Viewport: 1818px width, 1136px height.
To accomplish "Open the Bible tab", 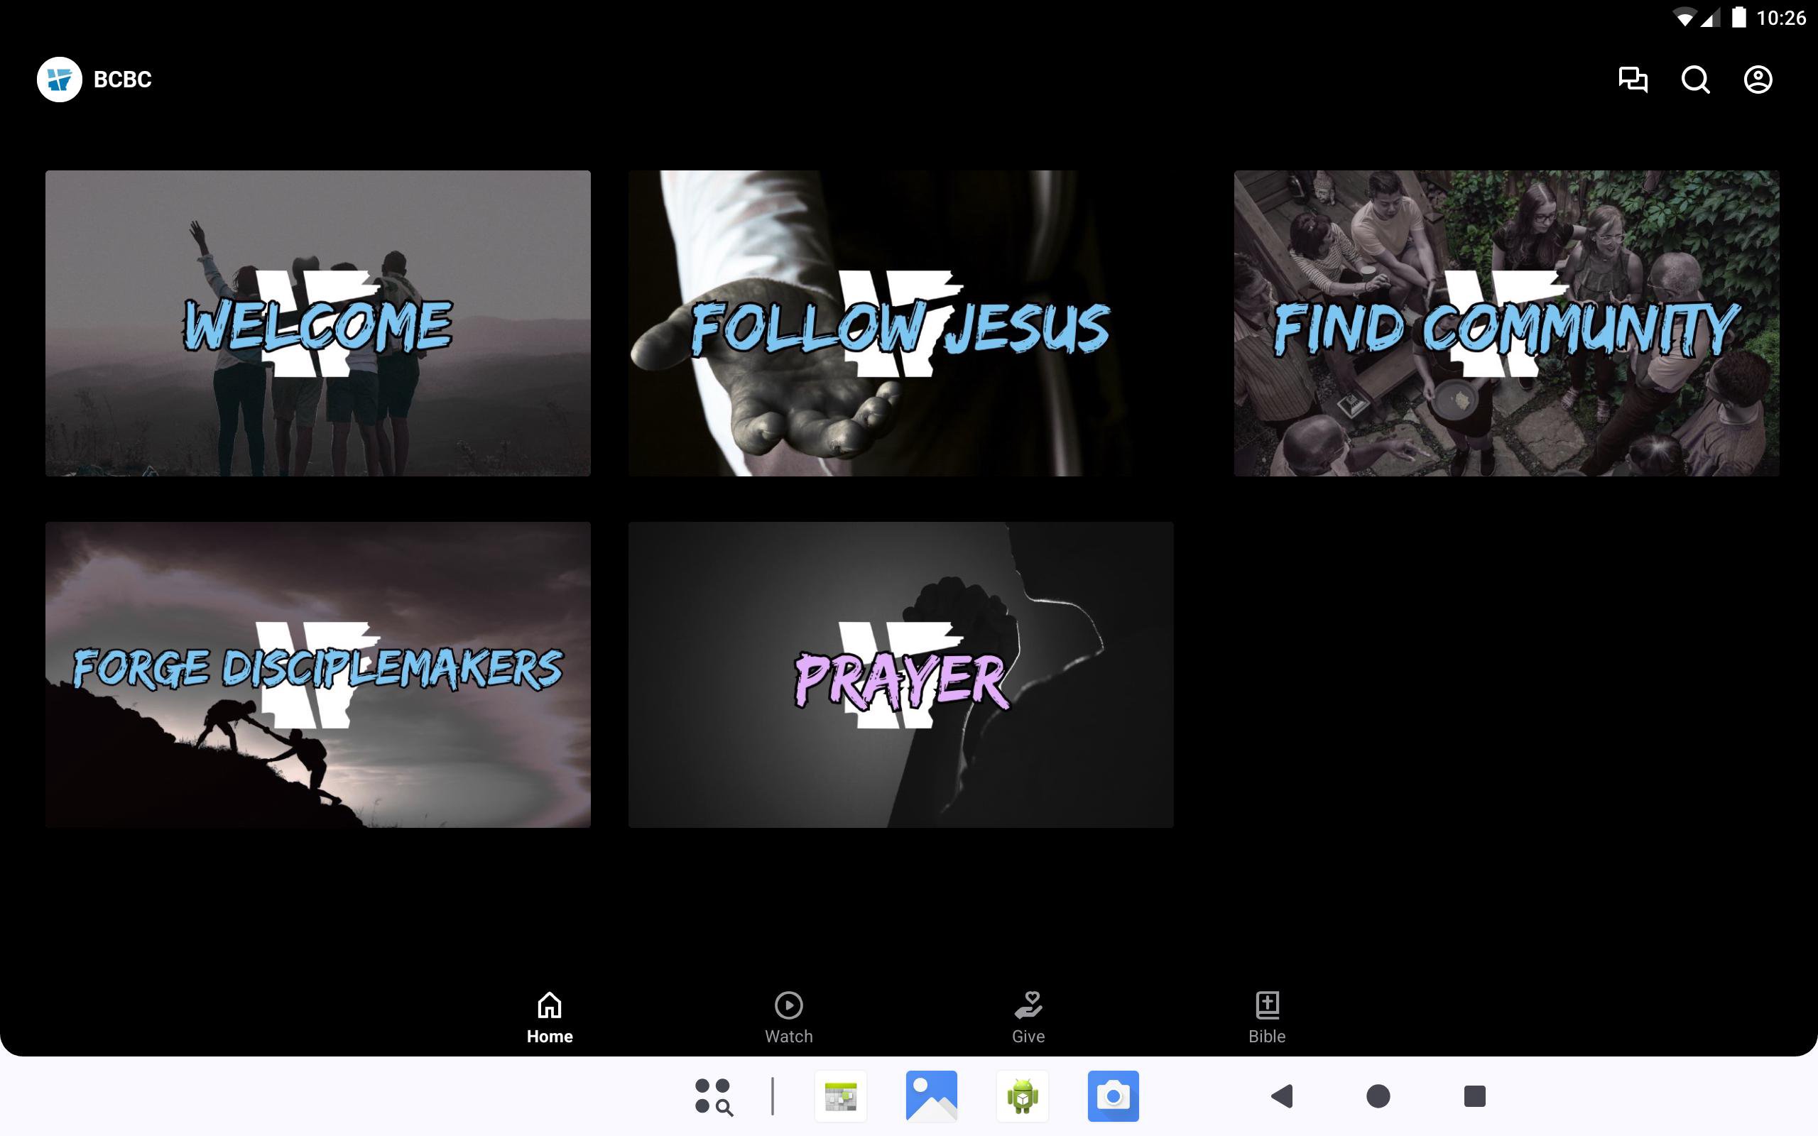I will pyautogui.click(x=1267, y=1017).
